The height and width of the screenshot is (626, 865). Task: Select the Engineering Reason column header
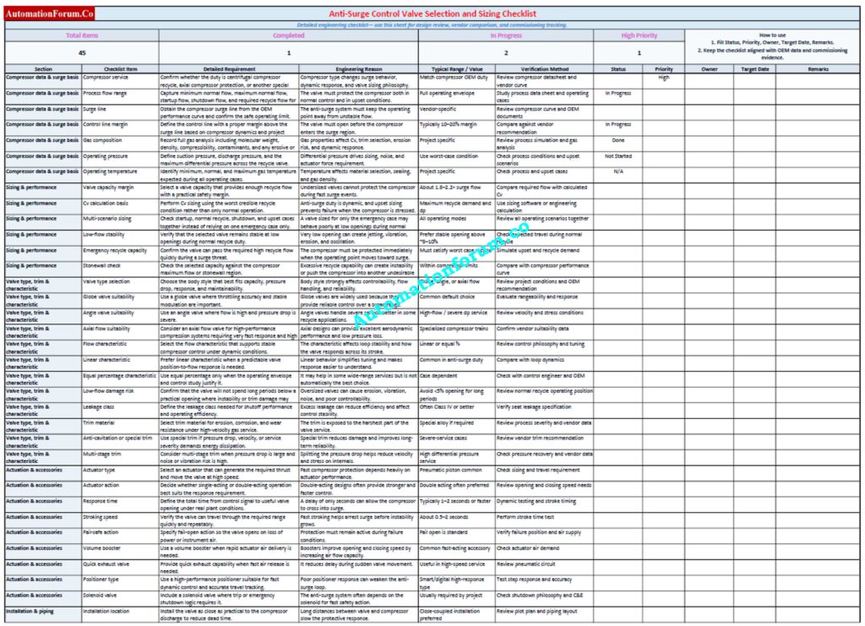click(358, 69)
